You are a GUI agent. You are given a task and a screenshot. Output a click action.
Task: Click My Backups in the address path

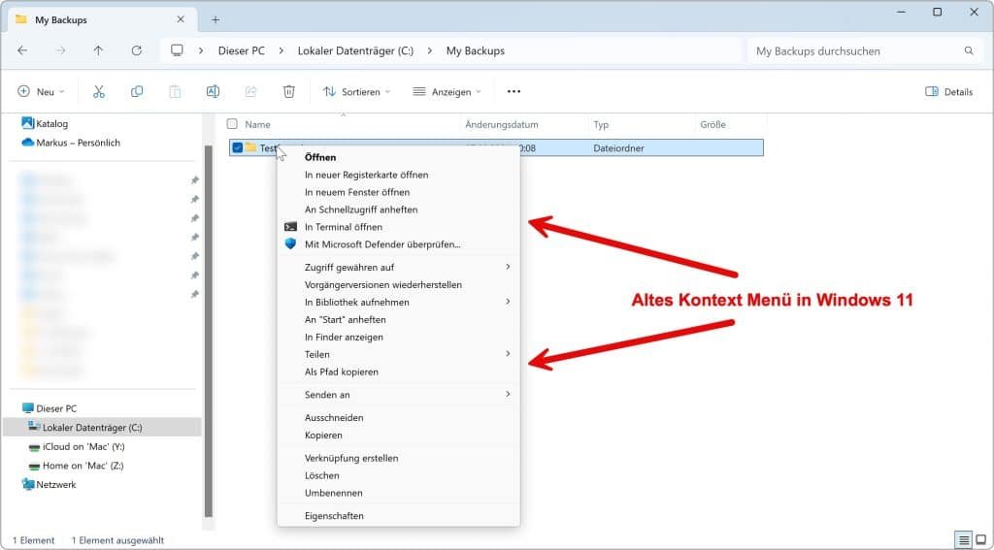tap(476, 50)
